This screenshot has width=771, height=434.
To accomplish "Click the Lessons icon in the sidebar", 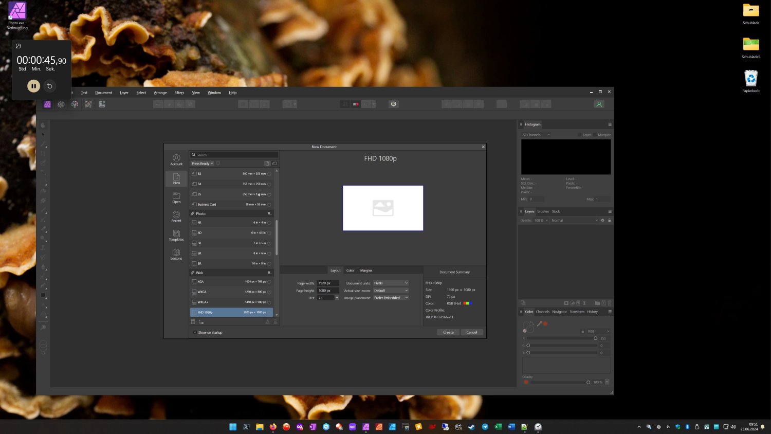I will (x=176, y=255).
